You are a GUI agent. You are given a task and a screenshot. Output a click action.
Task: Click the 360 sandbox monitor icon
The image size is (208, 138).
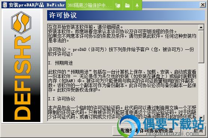coord(118,6)
